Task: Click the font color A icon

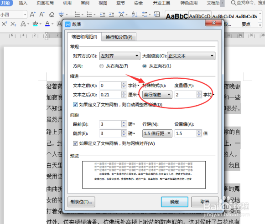Action: pyautogui.click(x=47, y=24)
